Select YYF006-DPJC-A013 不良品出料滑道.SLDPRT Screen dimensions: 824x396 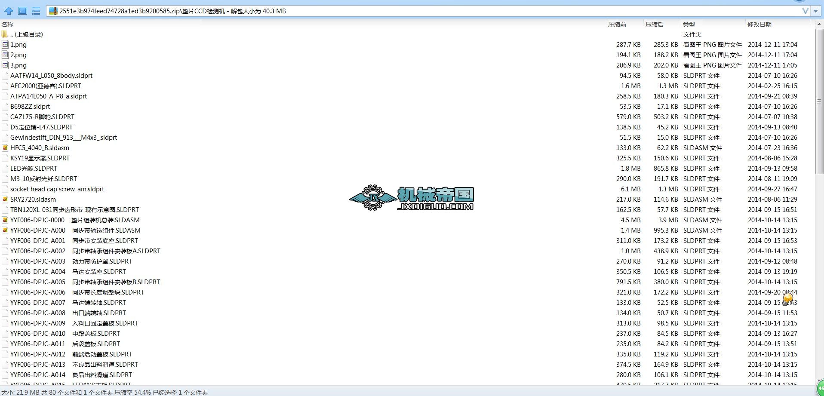pos(74,365)
